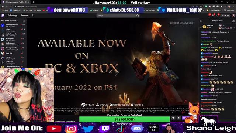Collapse the Stream Chat panel

[201, 21]
